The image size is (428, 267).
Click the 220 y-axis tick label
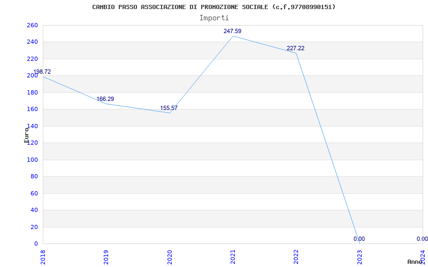pos(32,59)
